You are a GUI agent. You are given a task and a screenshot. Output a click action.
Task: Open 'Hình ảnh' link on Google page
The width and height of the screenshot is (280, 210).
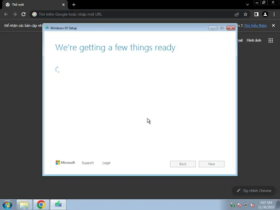254,40
